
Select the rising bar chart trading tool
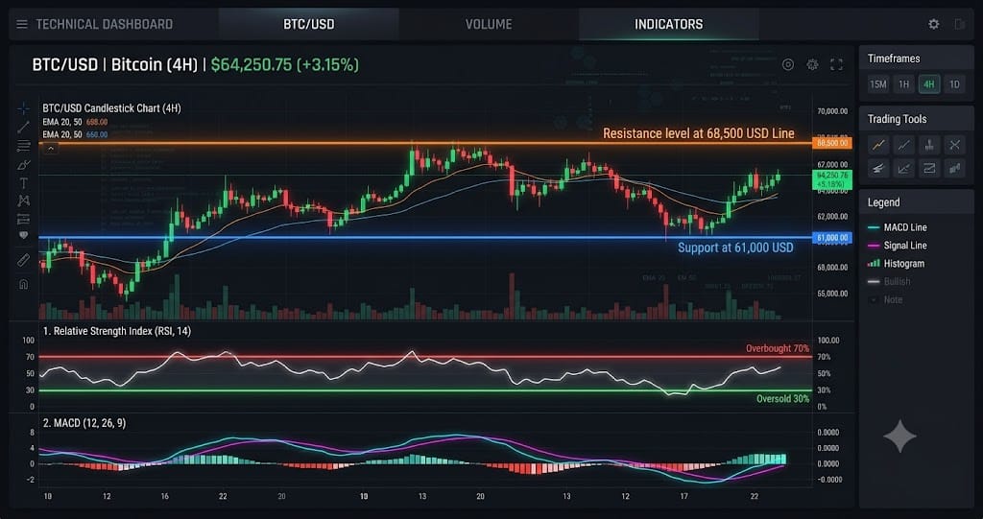(954, 168)
